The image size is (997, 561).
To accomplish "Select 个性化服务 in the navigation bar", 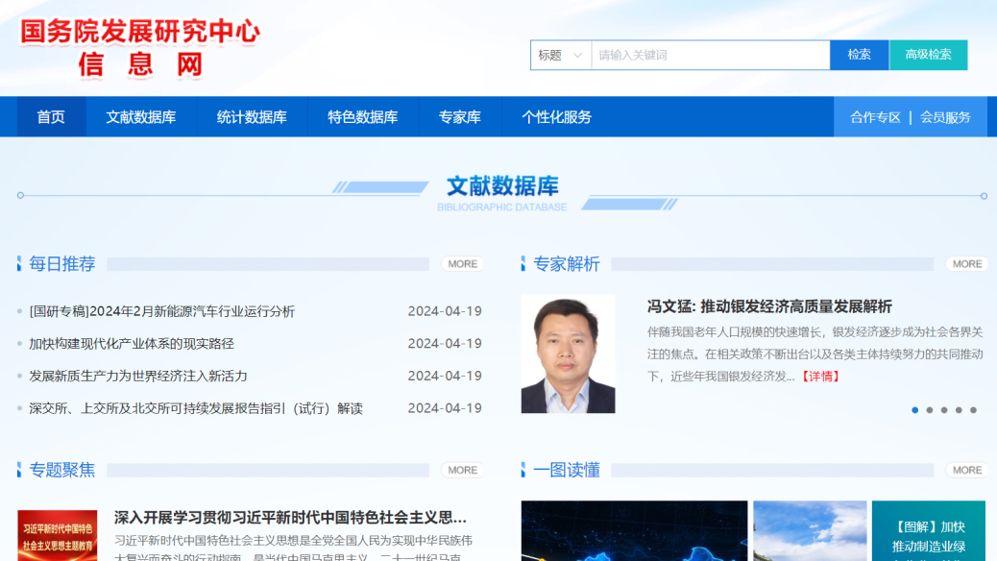I will [556, 117].
